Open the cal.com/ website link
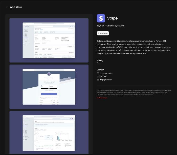Screen dimensions: 177x155 (103, 76)
